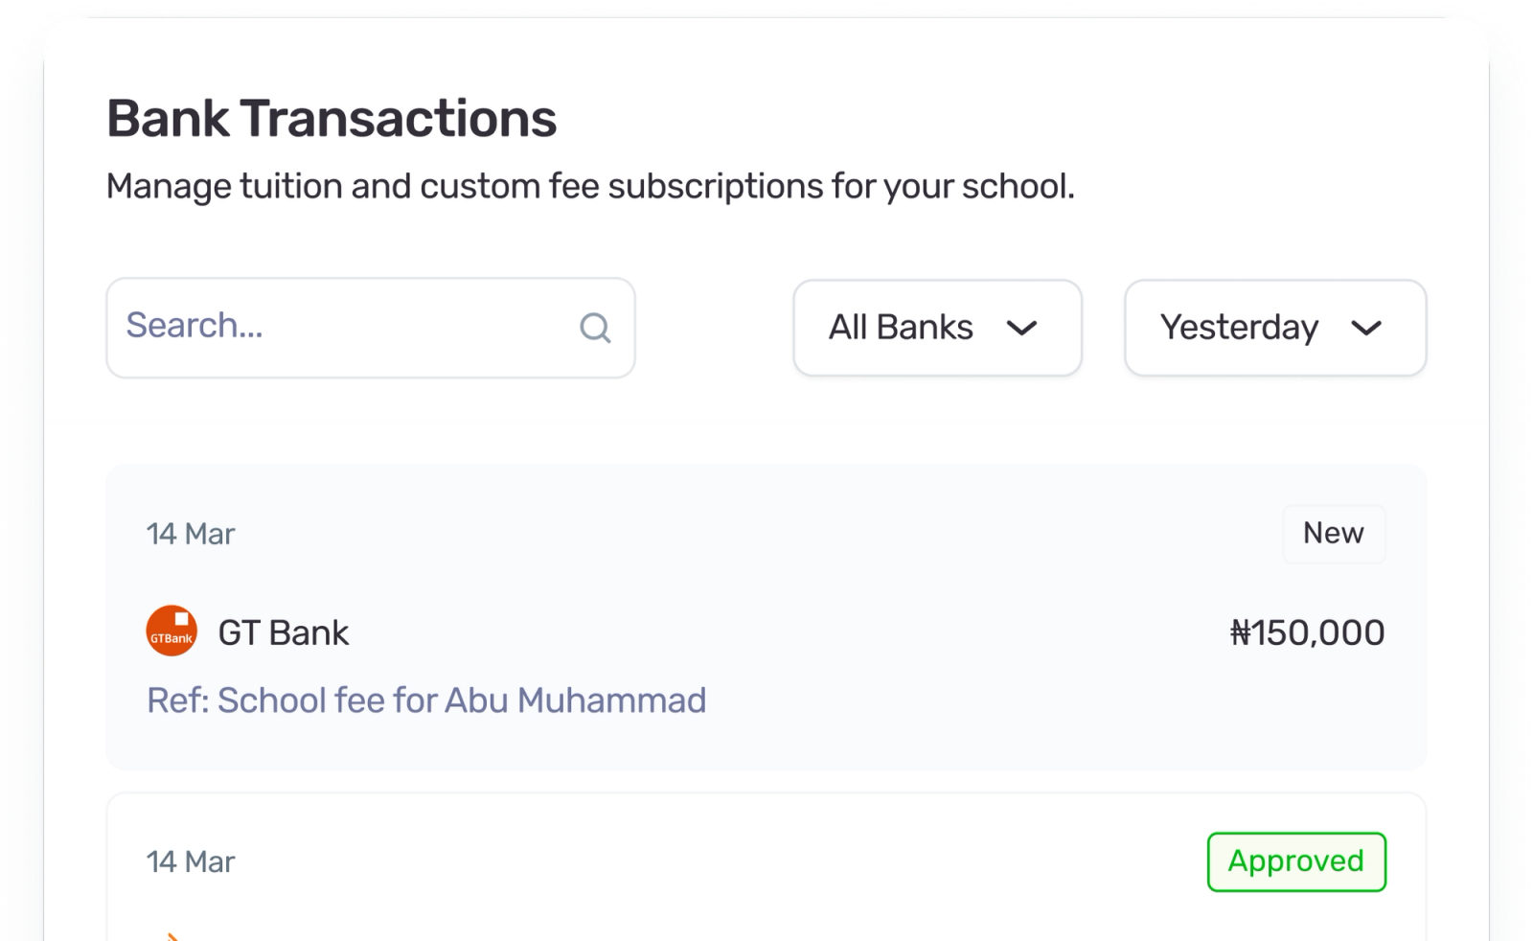Click the Bank Transactions heading
The width and height of the screenshot is (1533, 941).
pyautogui.click(x=332, y=119)
